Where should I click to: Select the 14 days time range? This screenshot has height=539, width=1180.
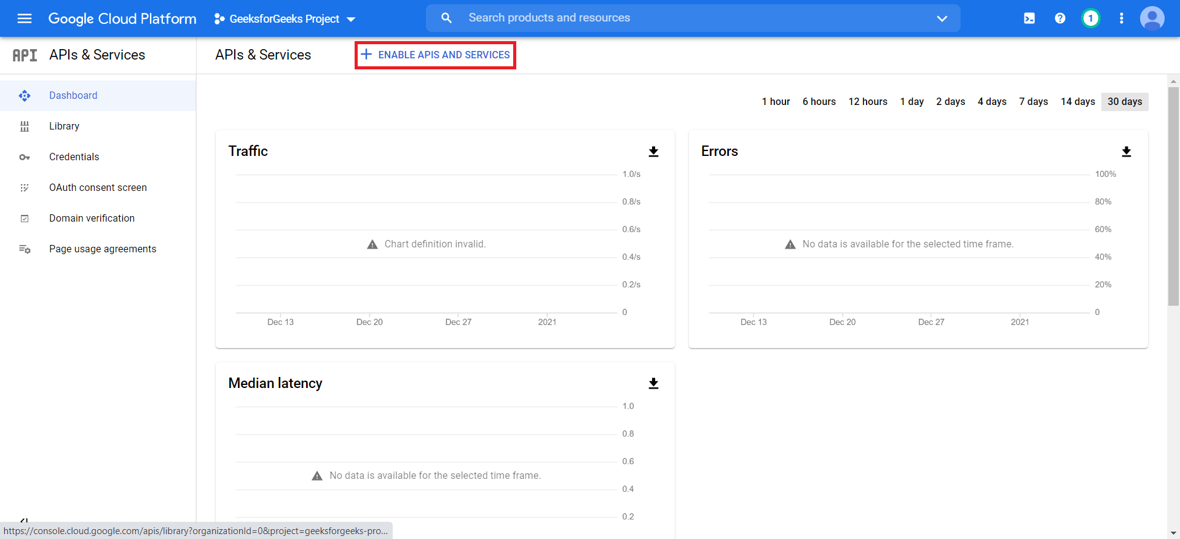(x=1077, y=102)
